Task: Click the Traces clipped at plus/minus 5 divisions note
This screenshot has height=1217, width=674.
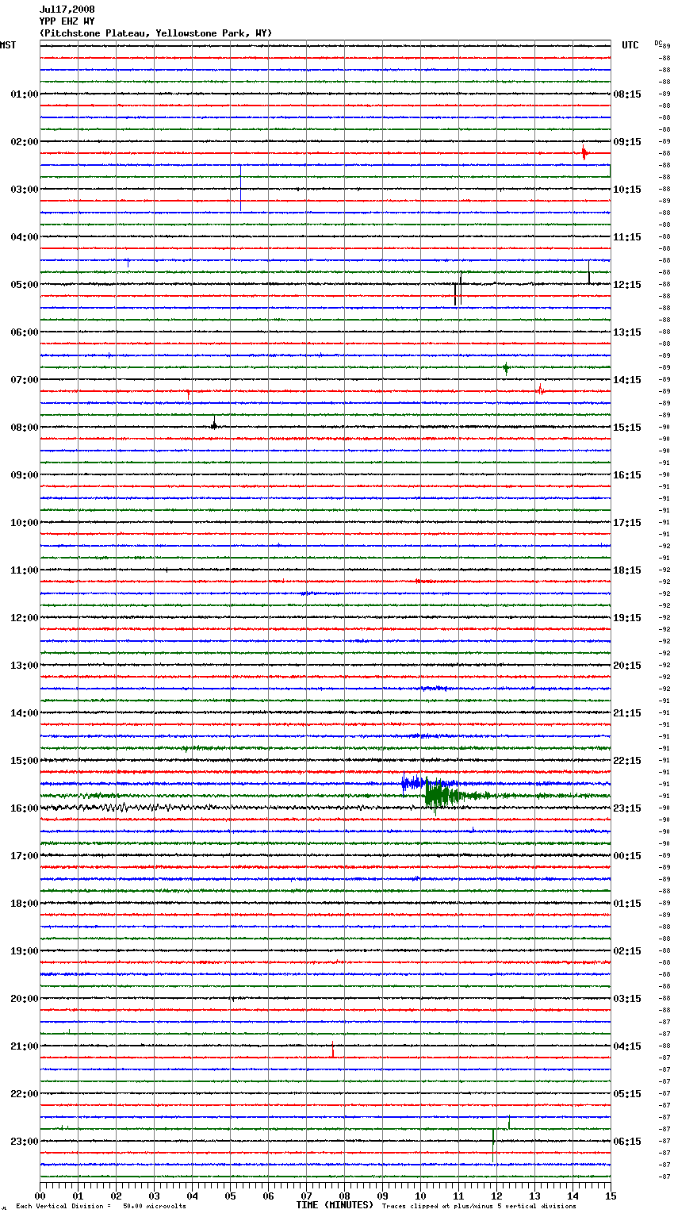Action: [479, 1207]
